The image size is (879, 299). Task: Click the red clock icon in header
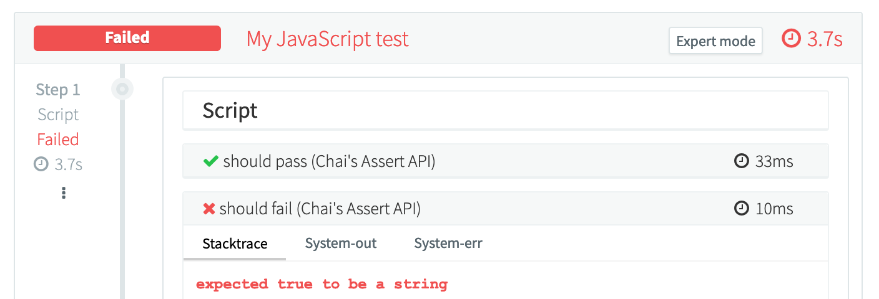pyautogui.click(x=791, y=39)
